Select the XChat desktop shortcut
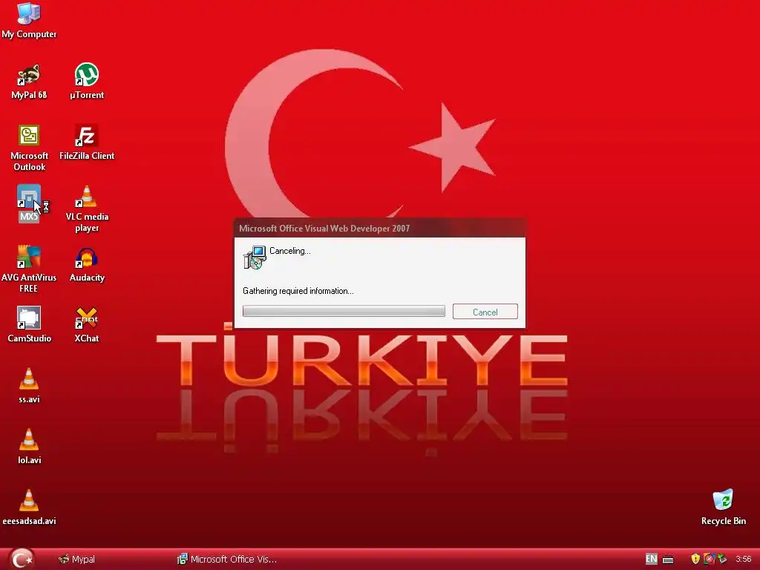 [87, 324]
